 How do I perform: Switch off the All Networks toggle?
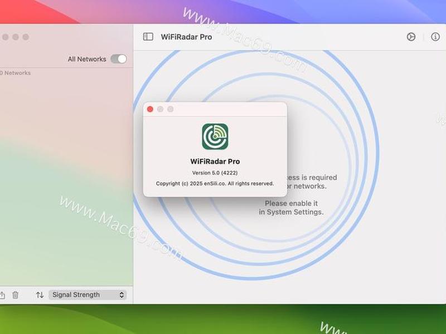click(x=119, y=59)
